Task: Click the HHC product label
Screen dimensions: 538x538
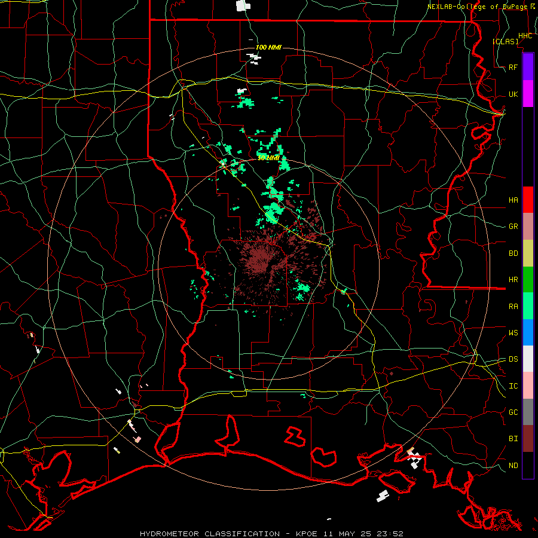Action: click(x=525, y=36)
